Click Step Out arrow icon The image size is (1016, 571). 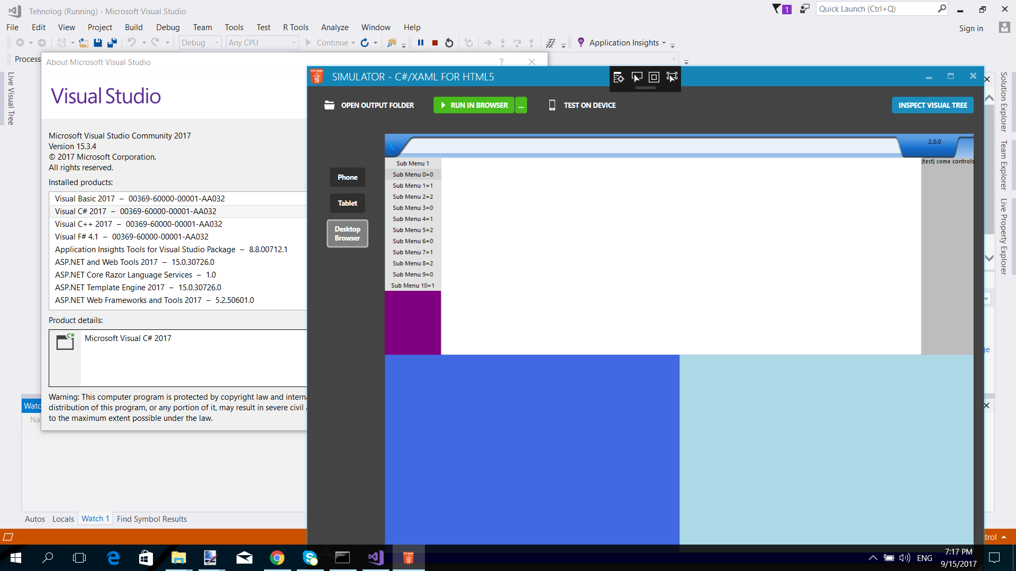531,43
